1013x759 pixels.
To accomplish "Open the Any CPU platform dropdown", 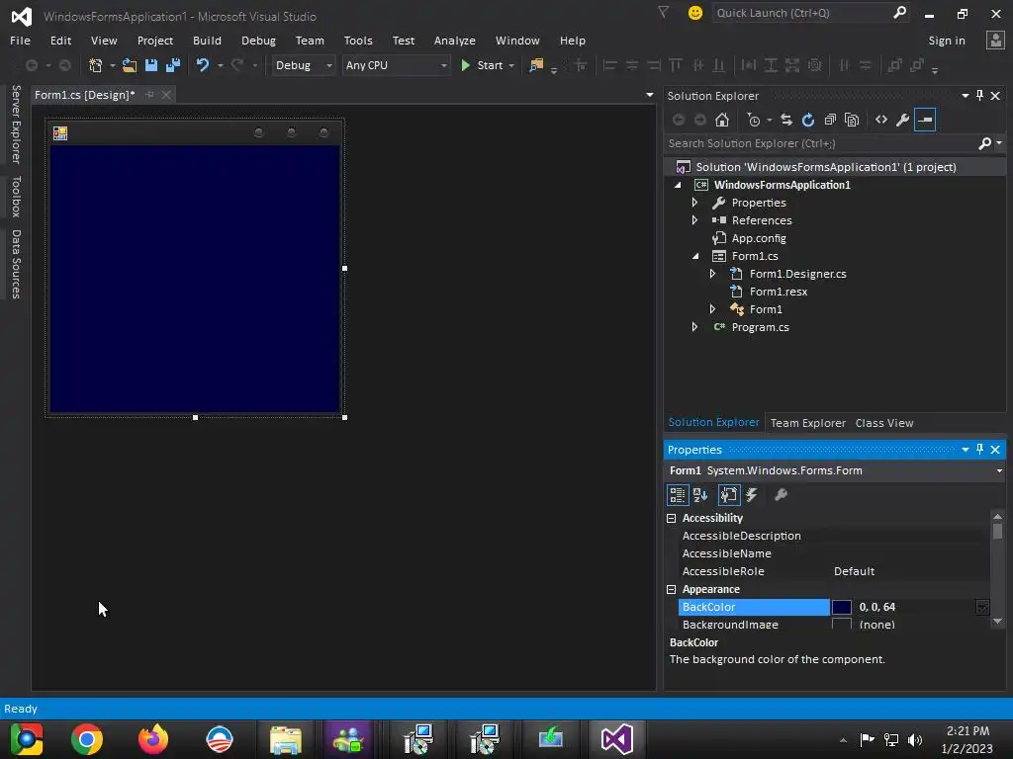I will point(444,66).
